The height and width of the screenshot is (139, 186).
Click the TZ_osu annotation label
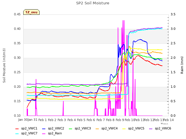pos(31,12)
